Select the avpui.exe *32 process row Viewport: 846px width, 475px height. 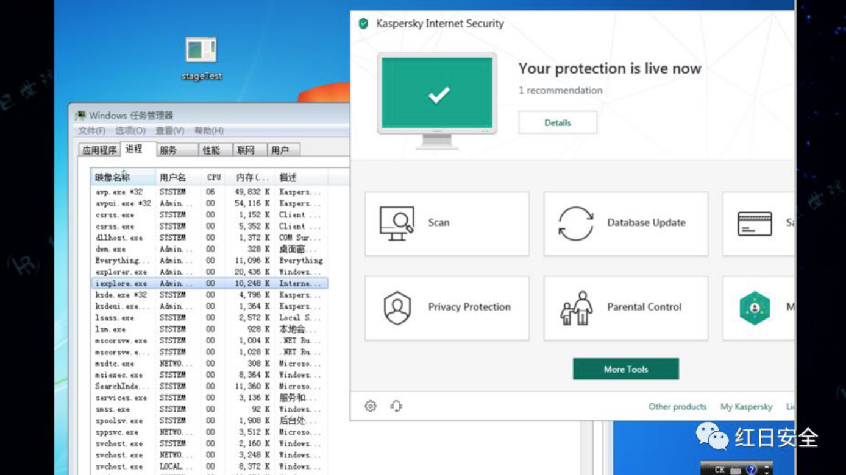[210, 203]
